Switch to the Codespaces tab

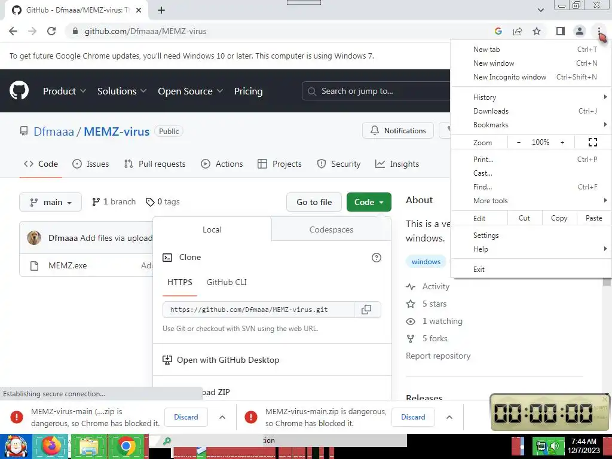pyautogui.click(x=331, y=229)
